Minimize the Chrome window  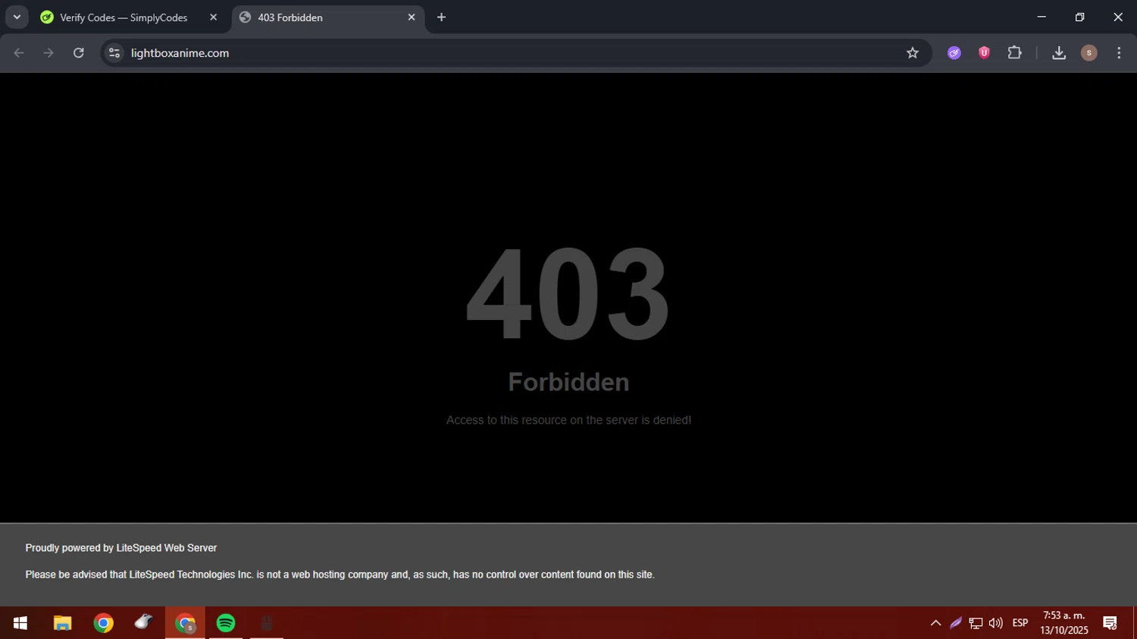[1041, 17]
